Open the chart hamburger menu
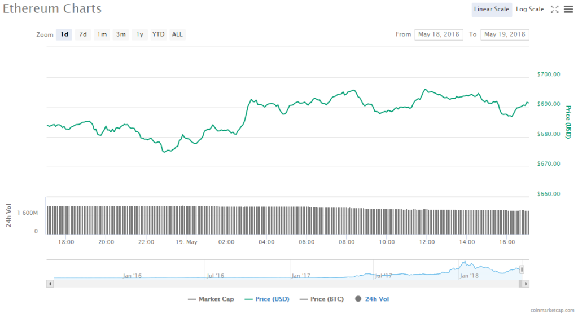 tap(568, 9)
